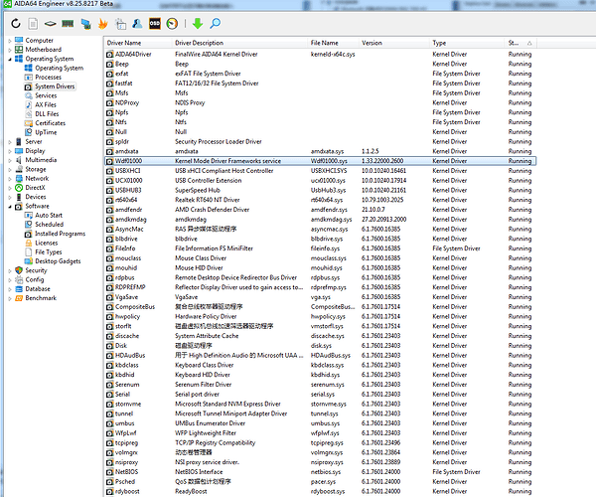Select Services in the tree
Viewport: 596px width, 497px height.
pyautogui.click(x=46, y=95)
